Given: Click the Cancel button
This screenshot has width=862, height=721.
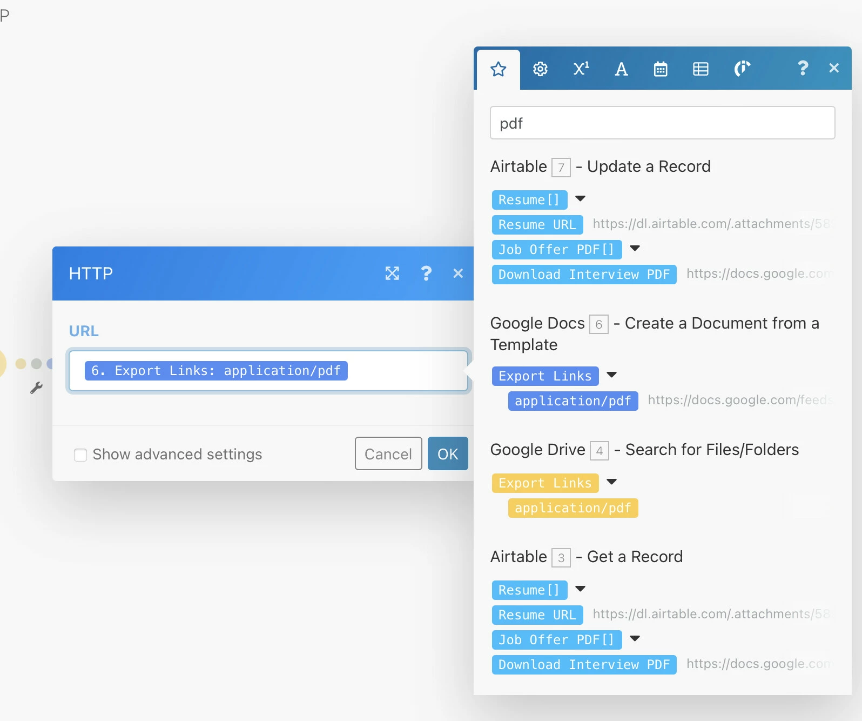Looking at the screenshot, I should [x=388, y=453].
